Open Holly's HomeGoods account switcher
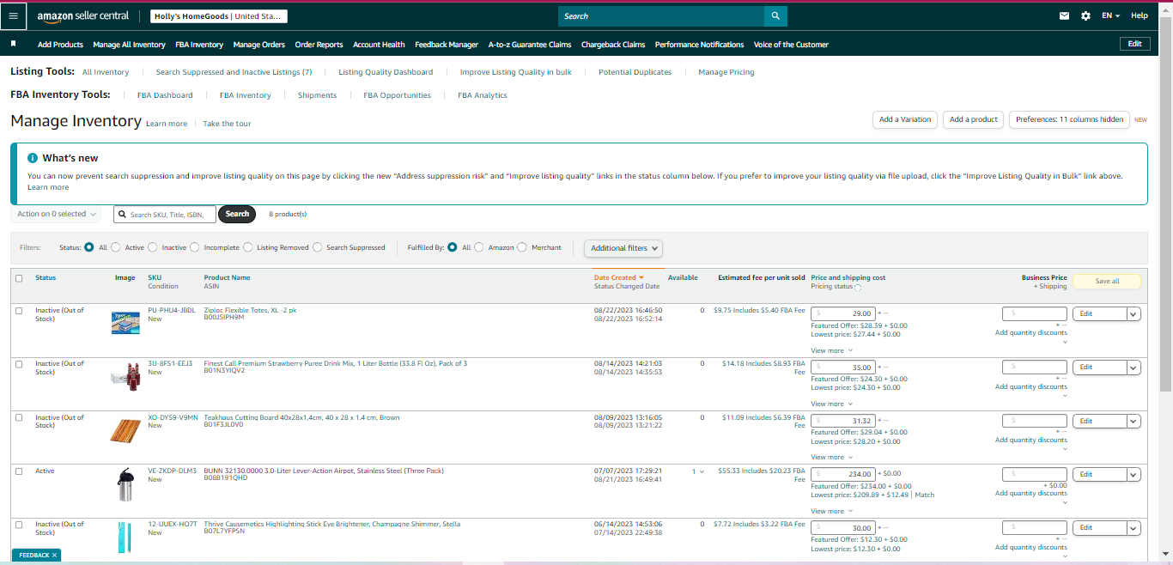The height and width of the screenshot is (565, 1173). coord(219,16)
